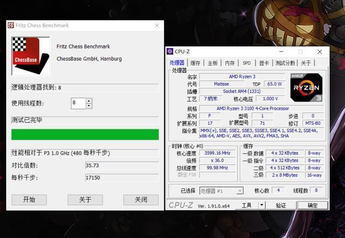Open the 主板 tab in CPU-Z

click(x=213, y=63)
